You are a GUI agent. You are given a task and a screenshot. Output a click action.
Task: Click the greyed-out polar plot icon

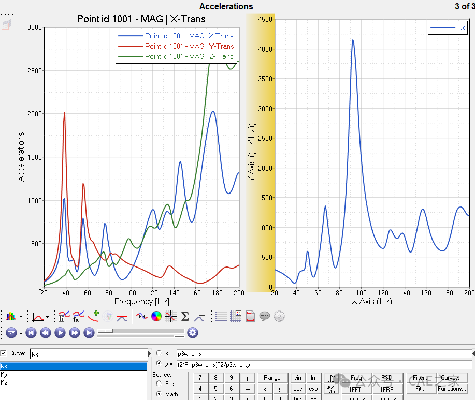click(x=108, y=317)
